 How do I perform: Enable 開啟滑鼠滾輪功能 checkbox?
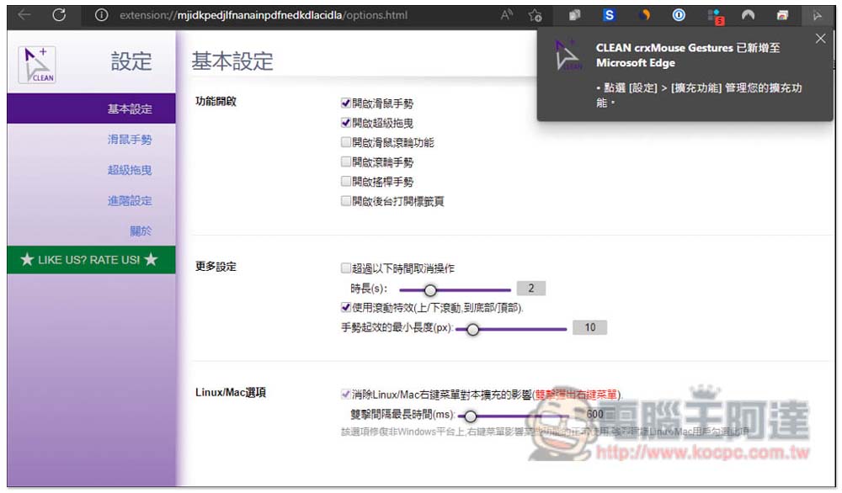346,142
